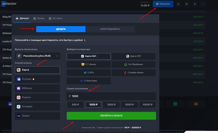Image resolution: width=218 pixels, height=133 pixels.
Task: Select the ДЕНЬГИ payment type
Action: tap(61, 29)
